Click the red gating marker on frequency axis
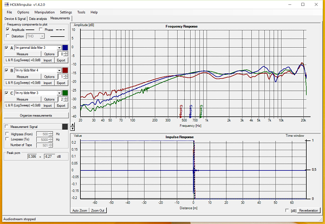 (181, 111)
